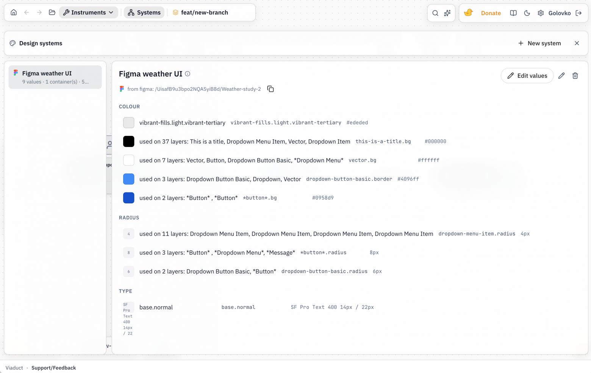Click the Design systems palette icon
Image resolution: width=591 pixels, height=373 pixels.
coord(13,43)
